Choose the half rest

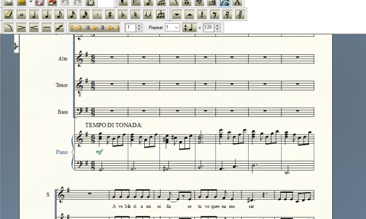189,15
